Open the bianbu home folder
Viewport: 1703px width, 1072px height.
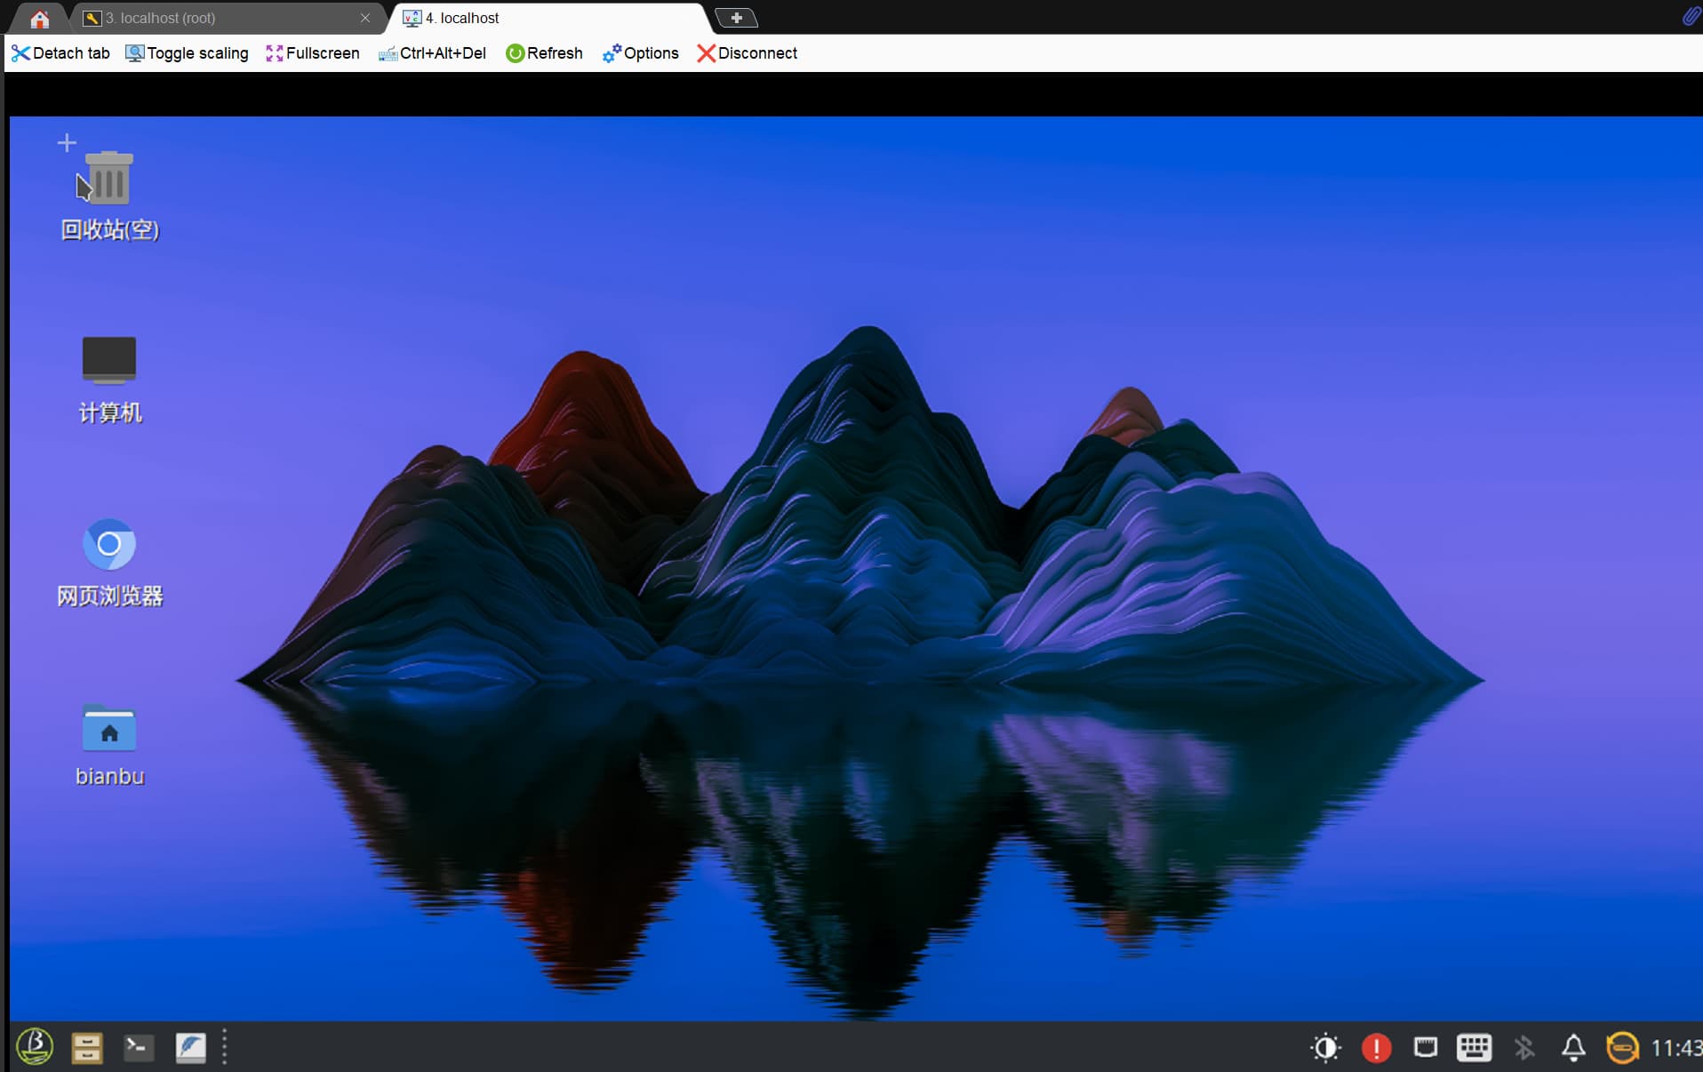108,729
